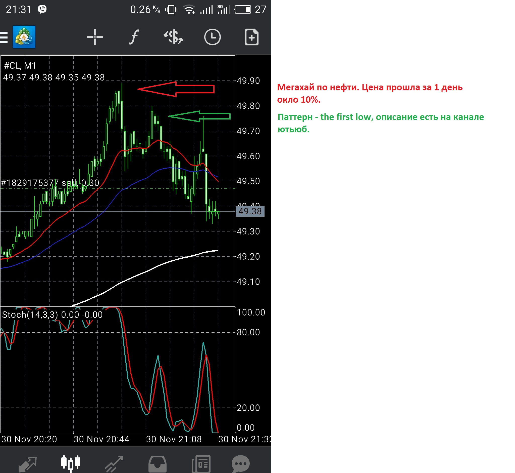This screenshot has width=515, height=473.
Task: Open the indicators list (f icon)
Action: tap(134, 37)
